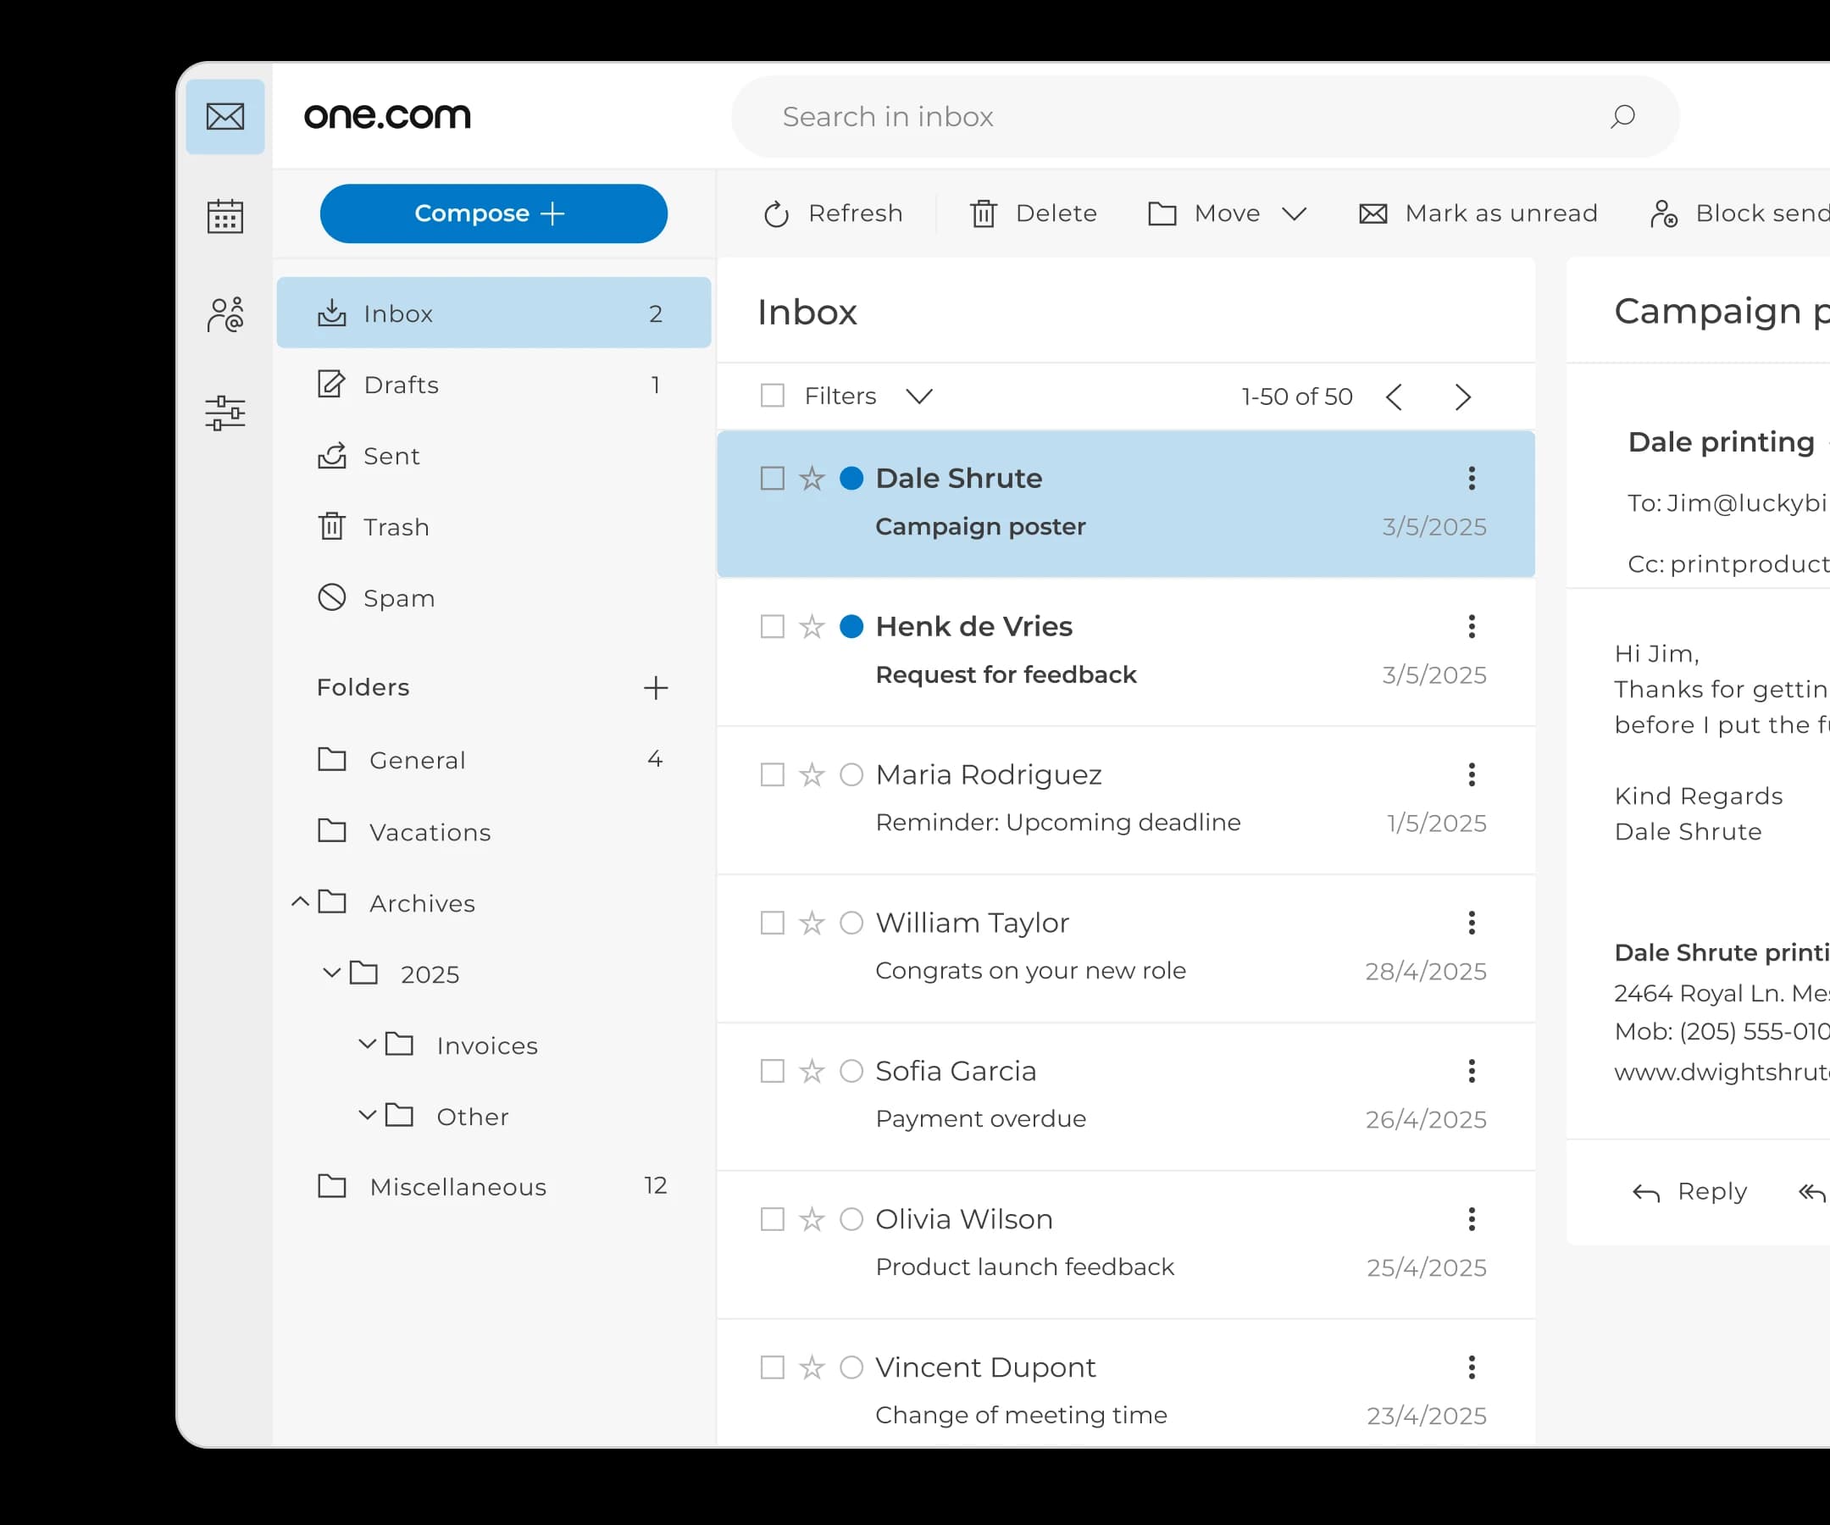Image resolution: width=1830 pixels, height=1525 pixels.
Task: Open the Trash folder
Action: click(396, 526)
